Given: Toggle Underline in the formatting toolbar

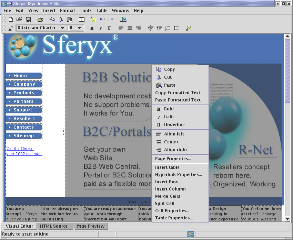Looking at the screenshot, I should coord(109,28).
